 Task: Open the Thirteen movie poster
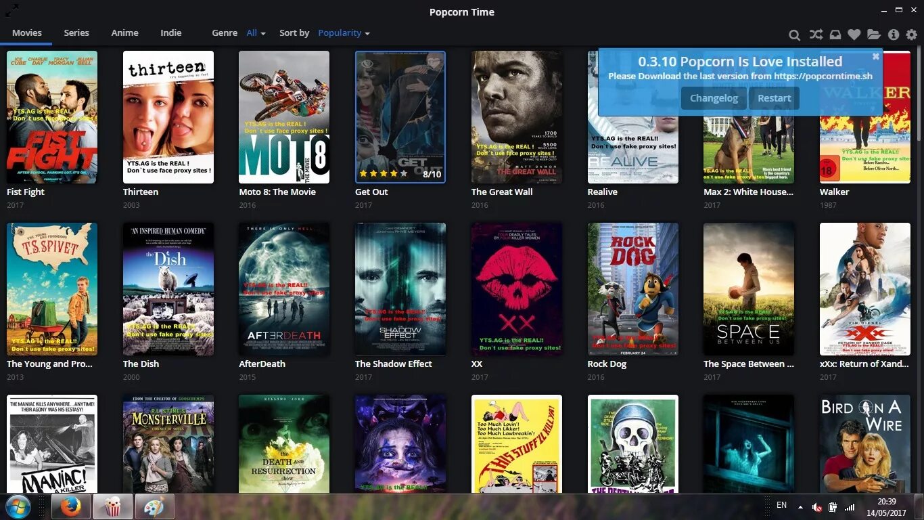168,117
